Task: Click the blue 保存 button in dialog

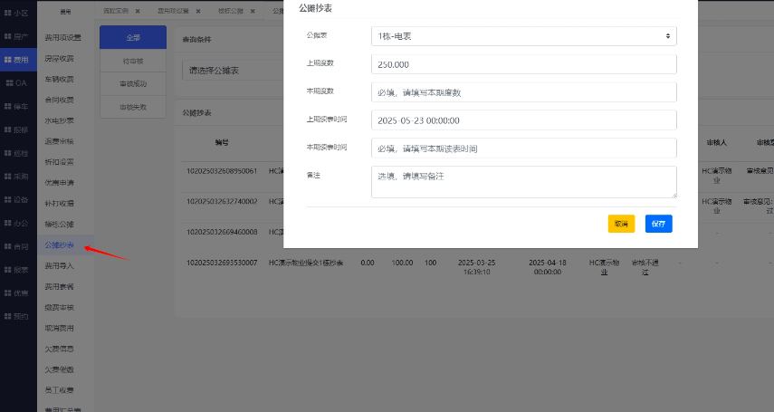Action: (x=658, y=224)
